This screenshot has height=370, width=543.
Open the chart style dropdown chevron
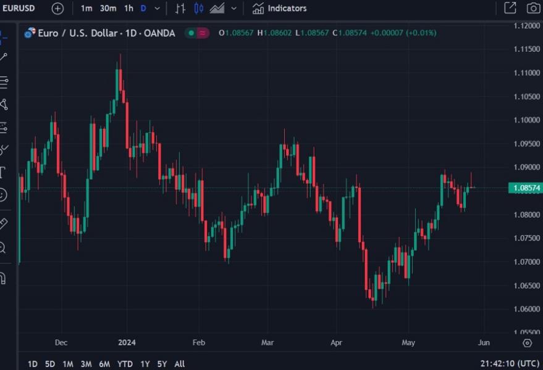pos(233,8)
